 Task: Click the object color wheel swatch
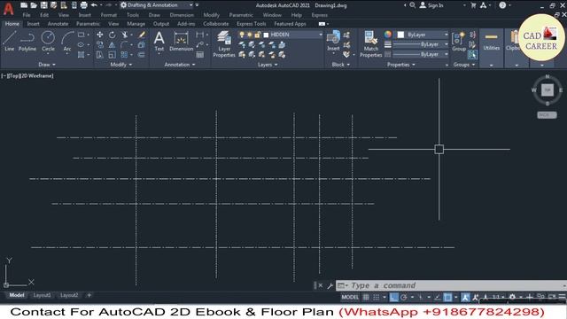tap(388, 35)
